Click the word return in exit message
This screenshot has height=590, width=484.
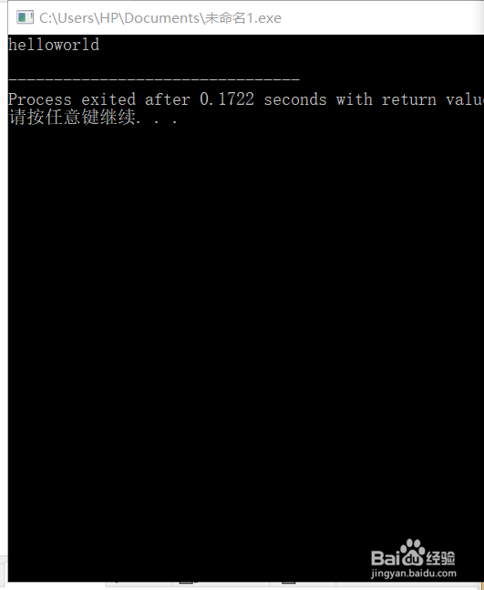coord(409,99)
